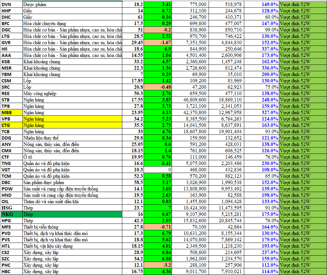The image size is (327, 275).
Task: Select the MFS change cell showing -0.71
Action: pyautogui.click(x=158, y=227)
